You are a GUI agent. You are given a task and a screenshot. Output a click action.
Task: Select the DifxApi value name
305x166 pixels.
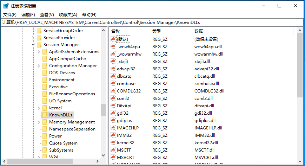tap(124, 106)
